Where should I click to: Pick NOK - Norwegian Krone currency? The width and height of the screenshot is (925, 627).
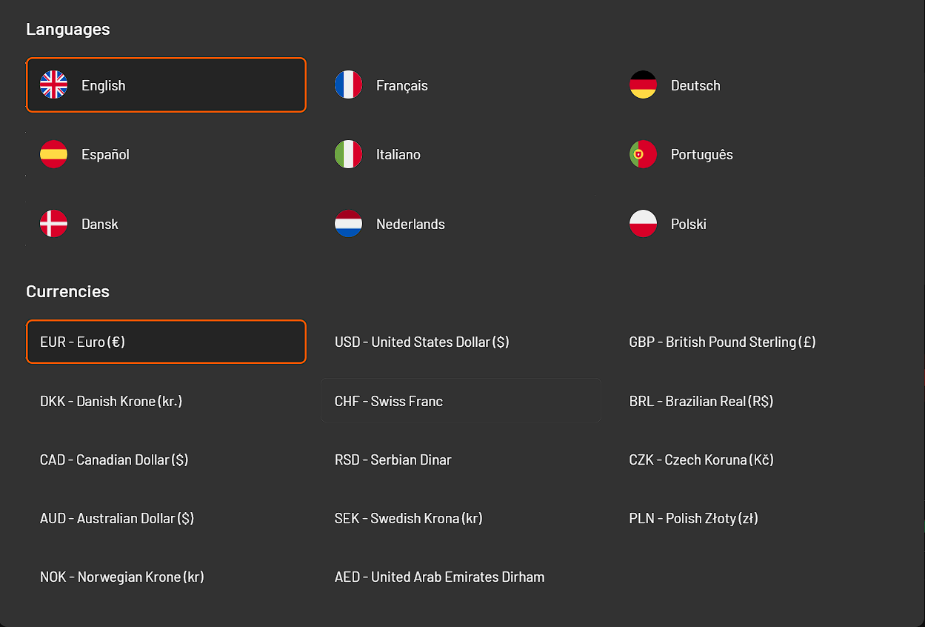[x=122, y=577]
